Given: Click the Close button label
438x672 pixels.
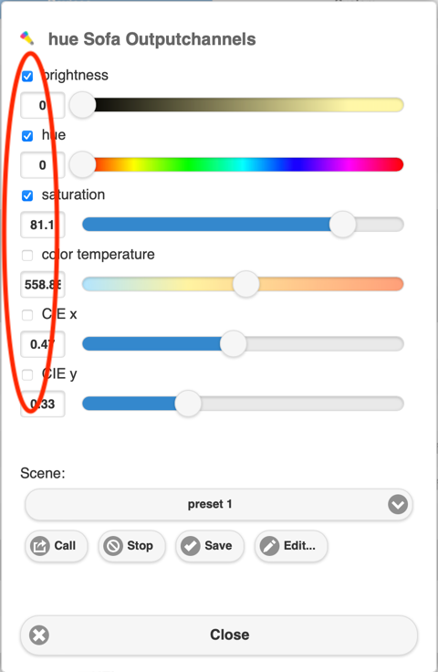Looking at the screenshot, I should pyautogui.click(x=229, y=635).
